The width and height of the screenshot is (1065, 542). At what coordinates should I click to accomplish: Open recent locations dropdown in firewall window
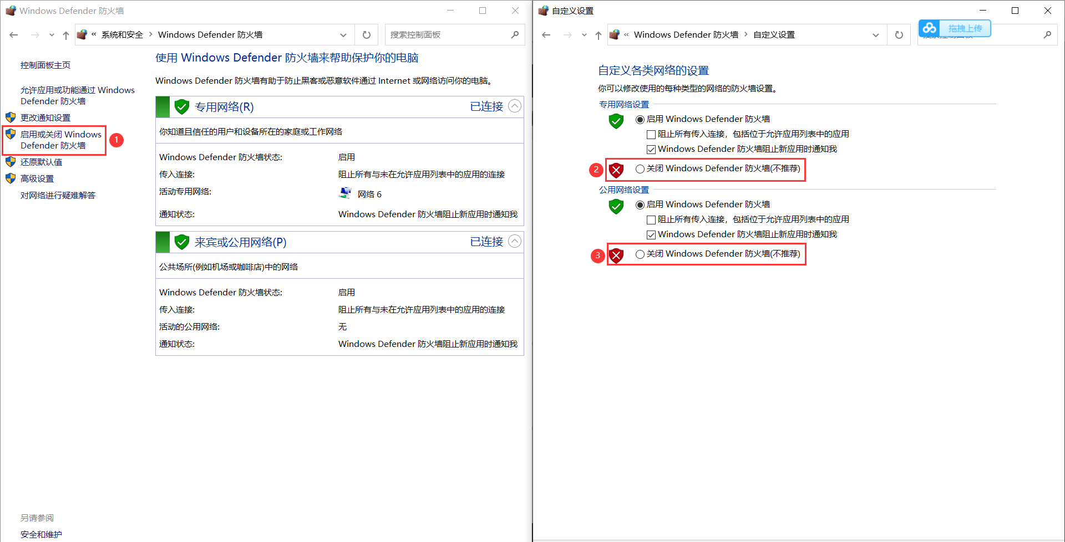[x=52, y=35]
